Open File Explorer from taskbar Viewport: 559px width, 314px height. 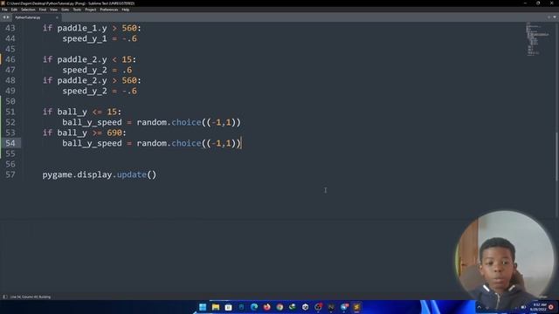coord(216,307)
